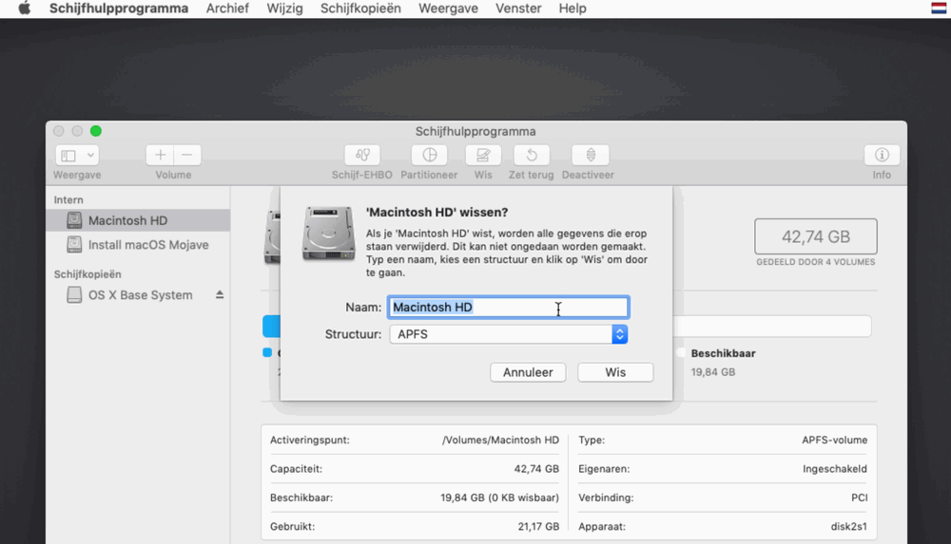Click the OS X Base System image icon
Image resolution: width=951 pixels, height=544 pixels.
(74, 295)
